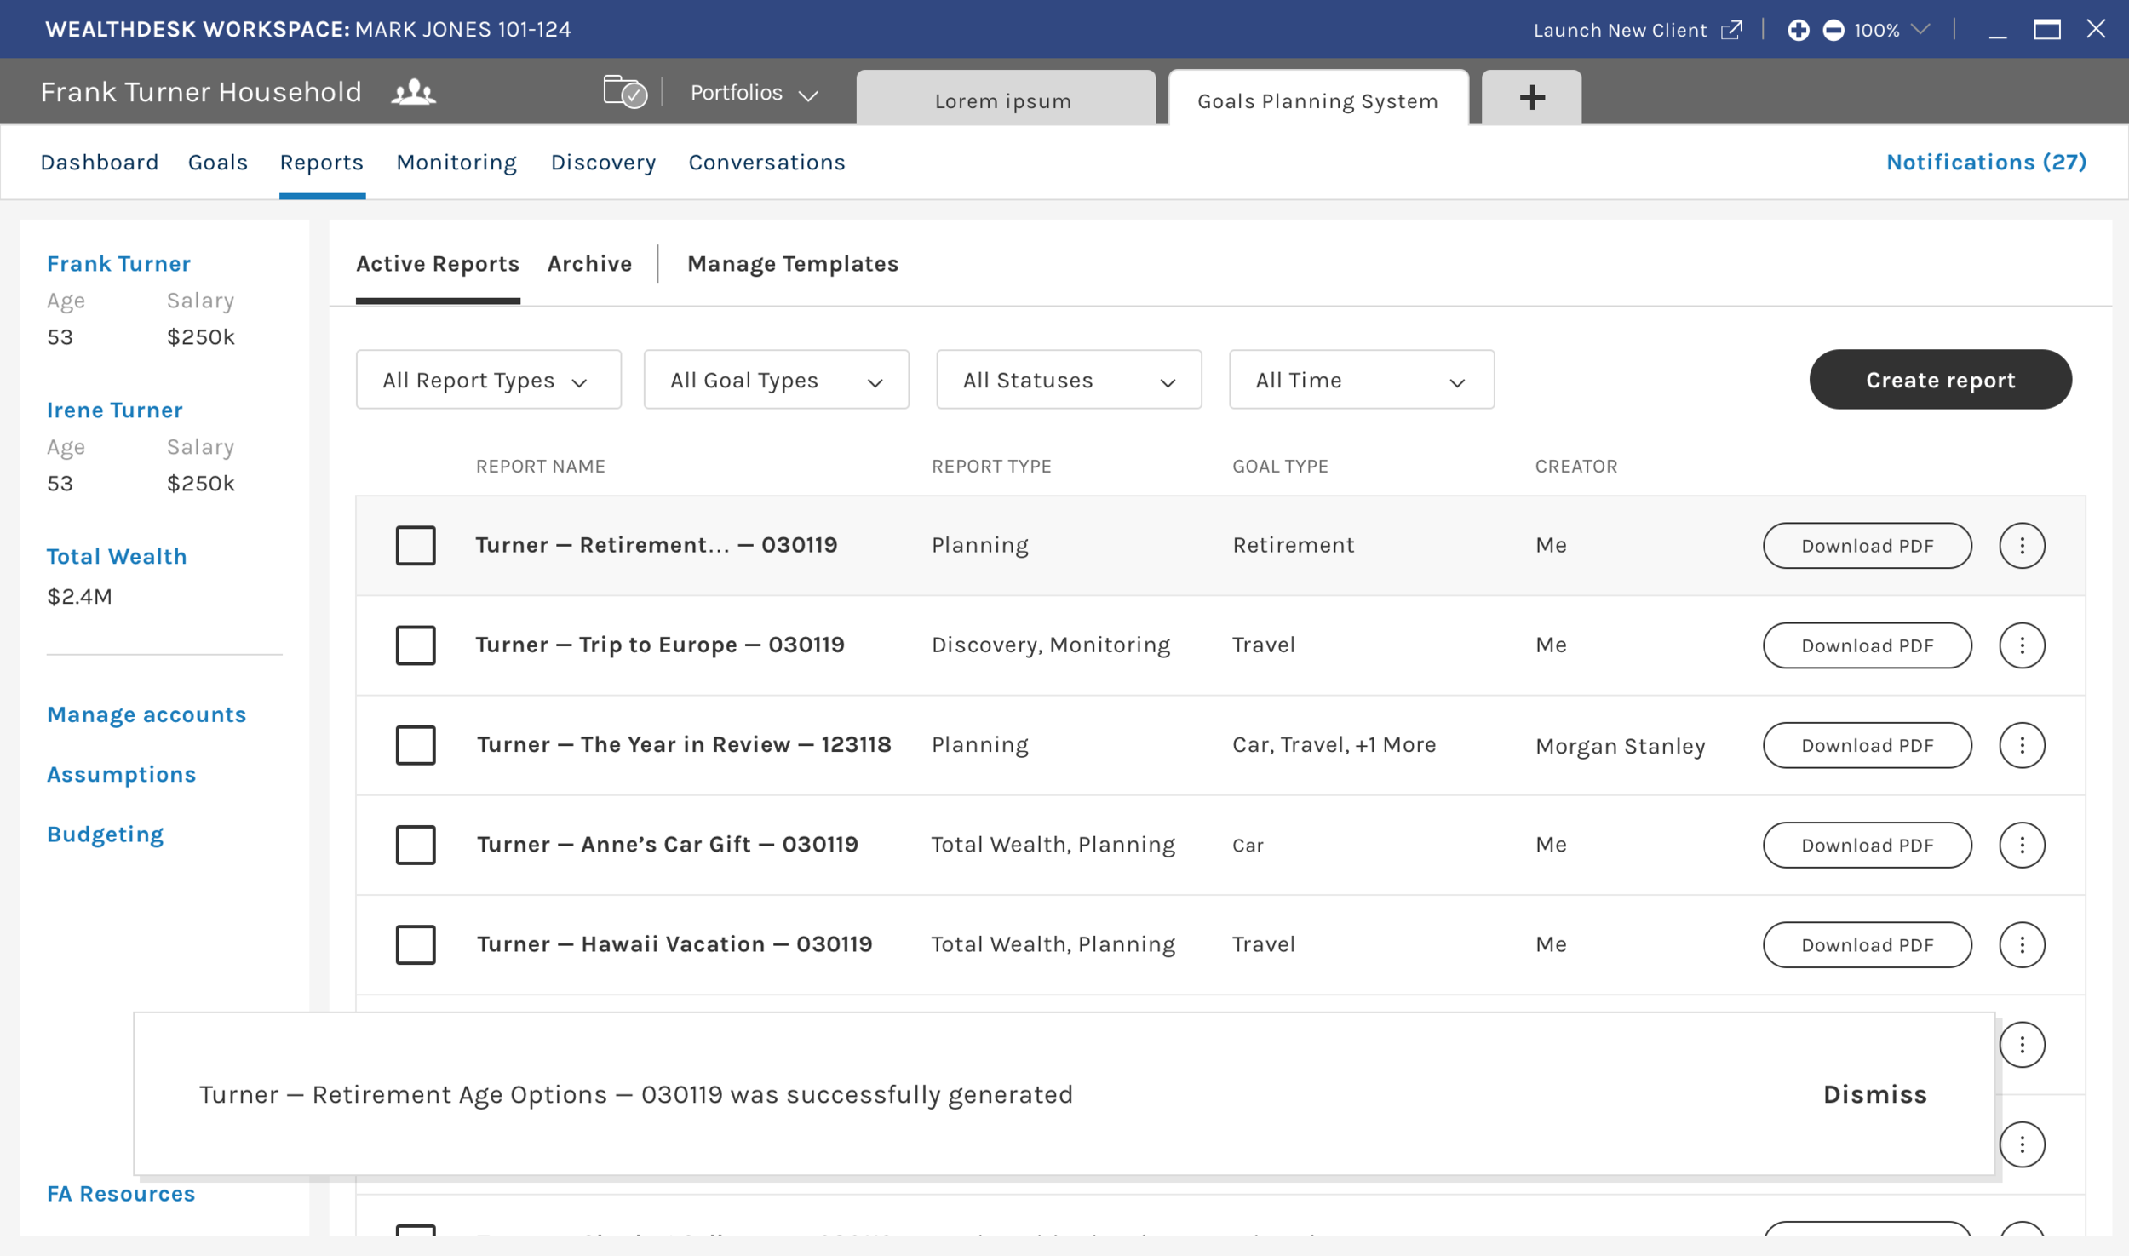The width and height of the screenshot is (2129, 1256).
Task: Click the Launch New Client external link icon
Action: 1731,30
